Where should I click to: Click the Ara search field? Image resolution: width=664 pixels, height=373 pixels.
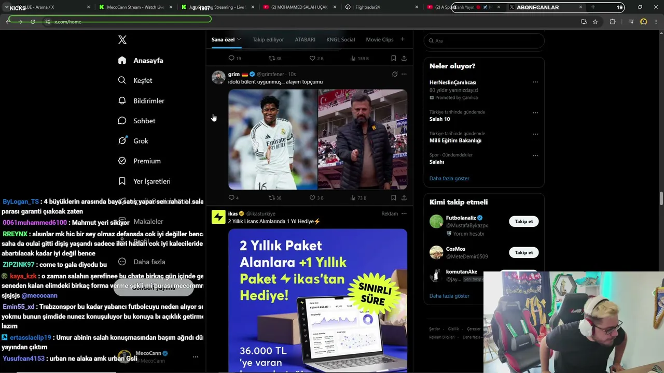pyautogui.click(x=484, y=40)
